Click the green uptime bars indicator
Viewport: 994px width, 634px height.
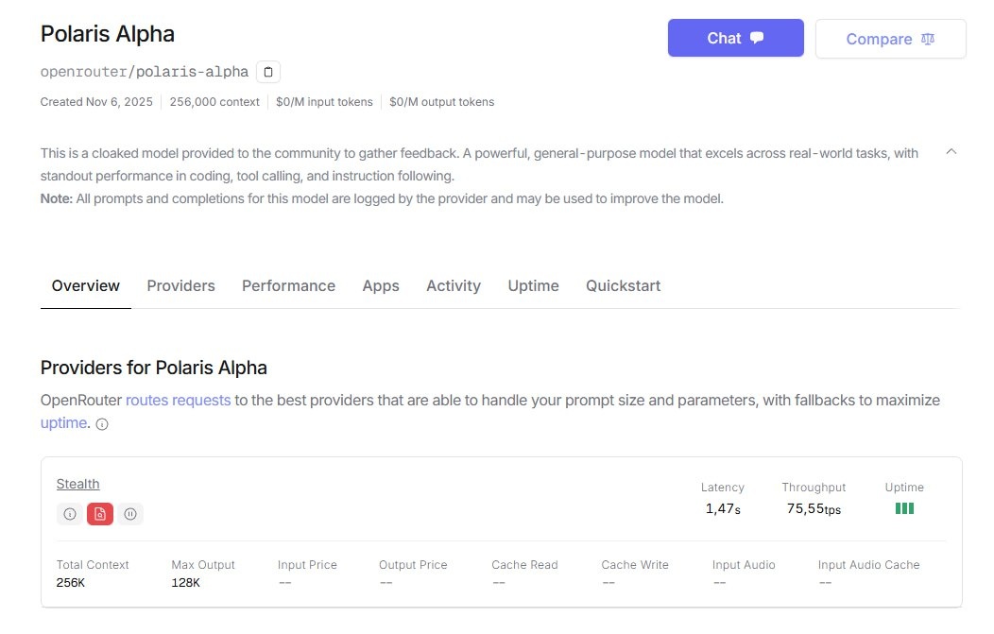click(x=904, y=508)
